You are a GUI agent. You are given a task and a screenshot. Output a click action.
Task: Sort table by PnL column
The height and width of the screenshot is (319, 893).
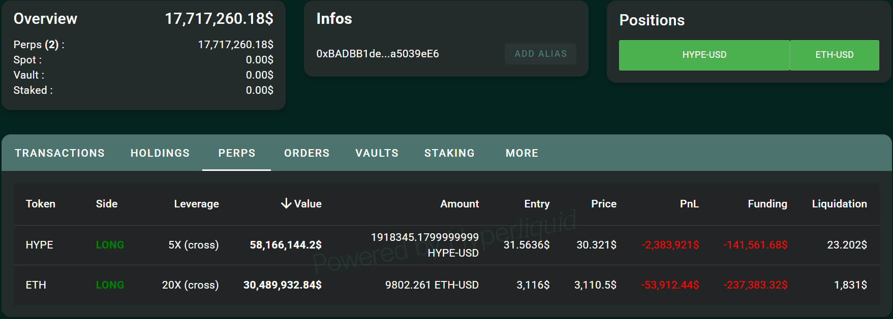coord(689,204)
